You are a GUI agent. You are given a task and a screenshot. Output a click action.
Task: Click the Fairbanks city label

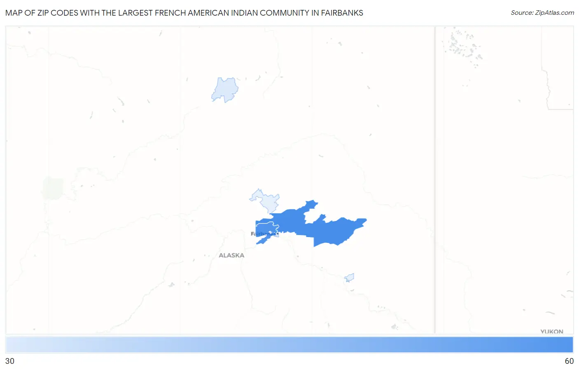[x=264, y=234]
